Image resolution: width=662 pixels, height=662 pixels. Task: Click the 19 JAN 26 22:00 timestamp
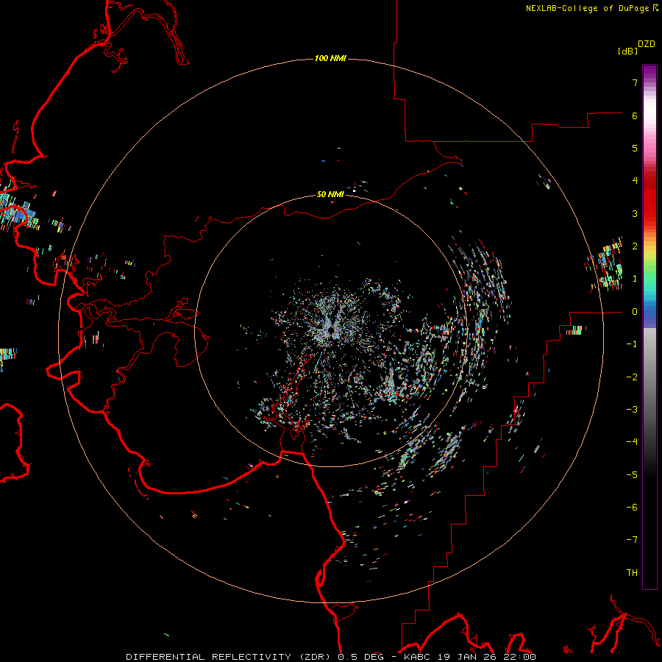click(x=487, y=657)
